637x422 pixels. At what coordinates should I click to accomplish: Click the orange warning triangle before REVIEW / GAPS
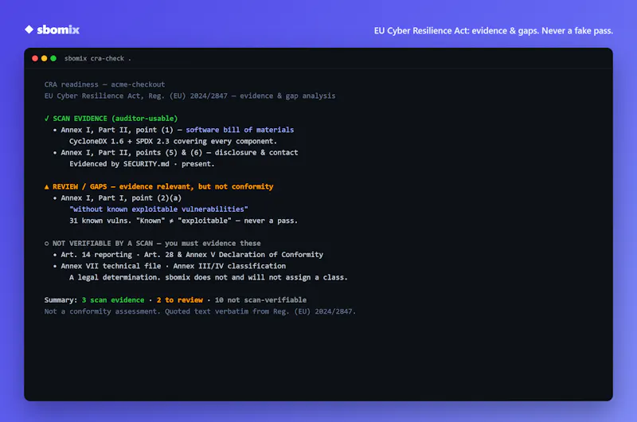point(47,187)
